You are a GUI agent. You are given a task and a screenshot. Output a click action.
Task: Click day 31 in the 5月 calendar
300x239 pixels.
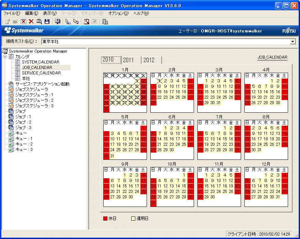112,156
